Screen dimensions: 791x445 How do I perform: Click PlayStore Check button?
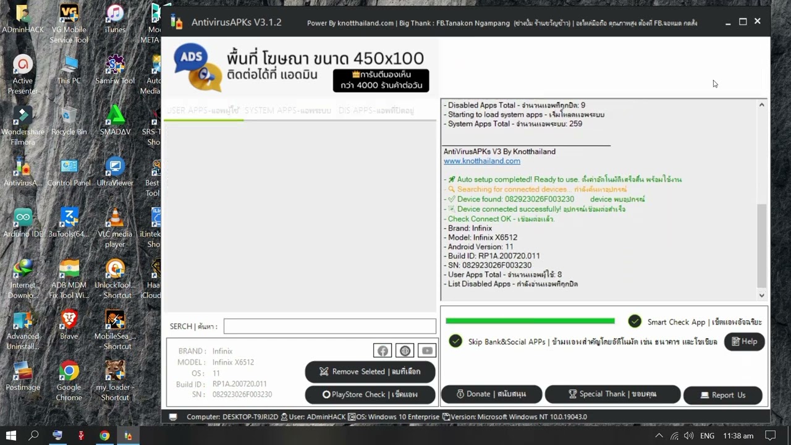(x=370, y=394)
